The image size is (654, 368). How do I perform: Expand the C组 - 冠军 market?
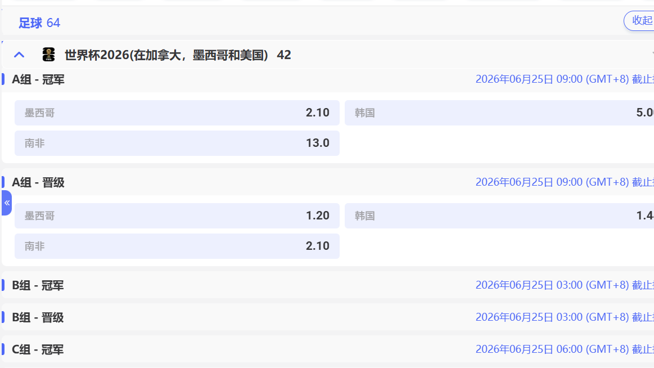point(38,349)
